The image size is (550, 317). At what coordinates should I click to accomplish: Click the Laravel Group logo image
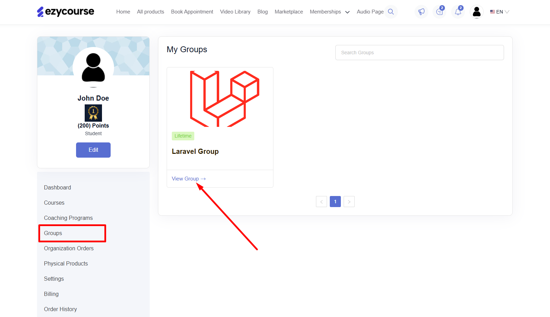tap(224, 99)
